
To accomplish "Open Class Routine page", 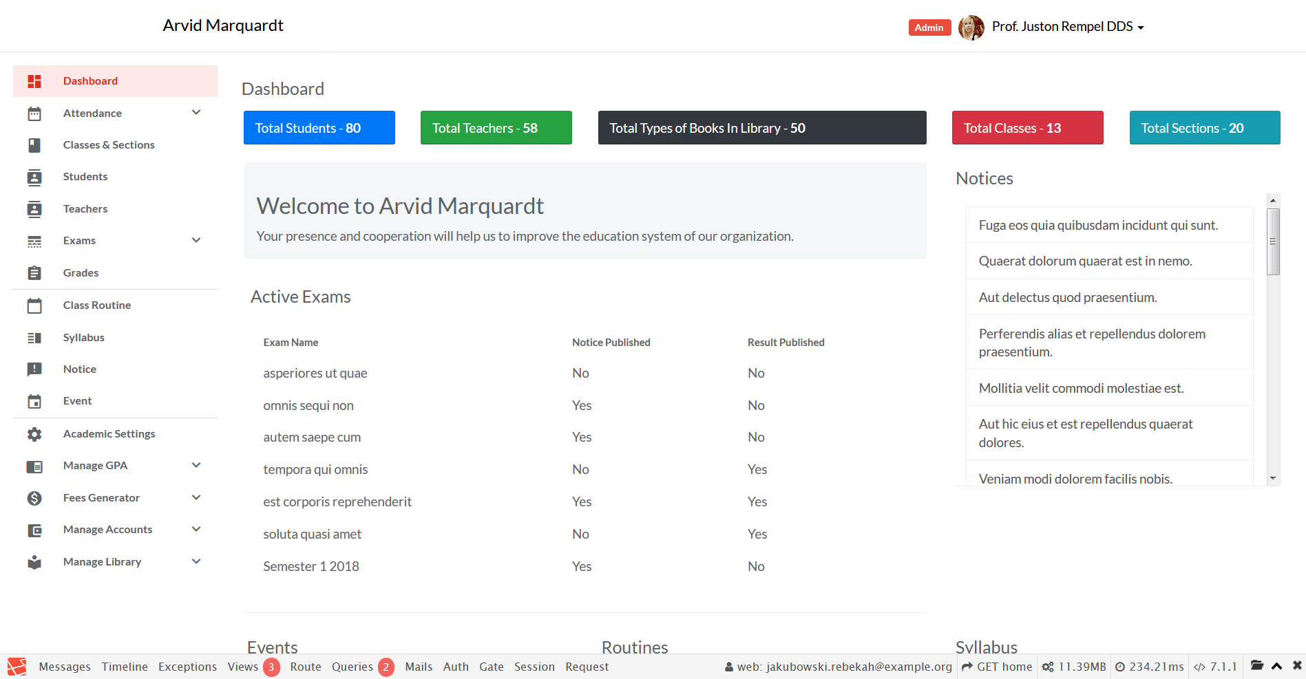I will point(115,305).
